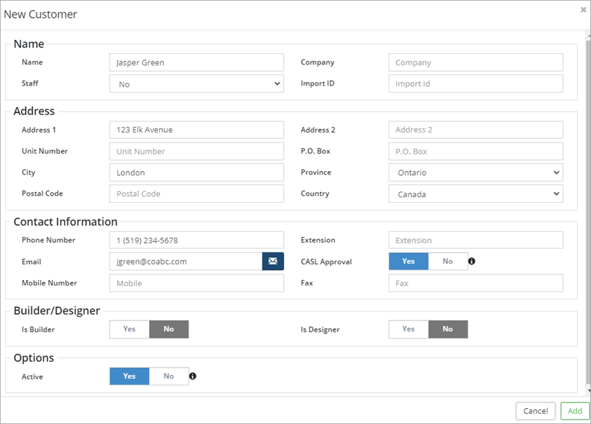Screen dimensions: 591x424
Task: Expand the Province dropdown
Action: [475, 172]
